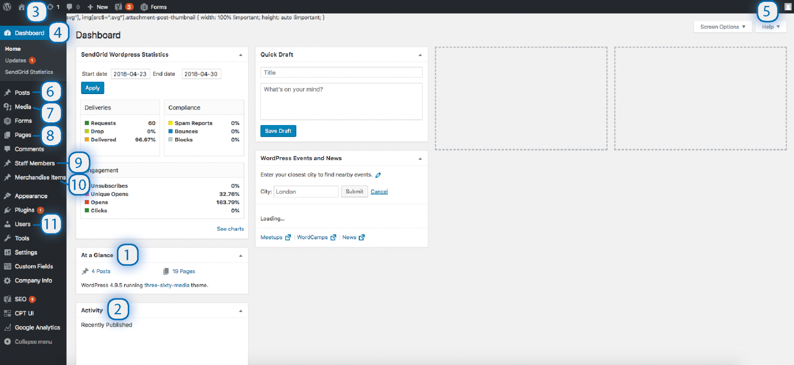Click the updates refresh icon in admin bar

(x=50, y=7)
